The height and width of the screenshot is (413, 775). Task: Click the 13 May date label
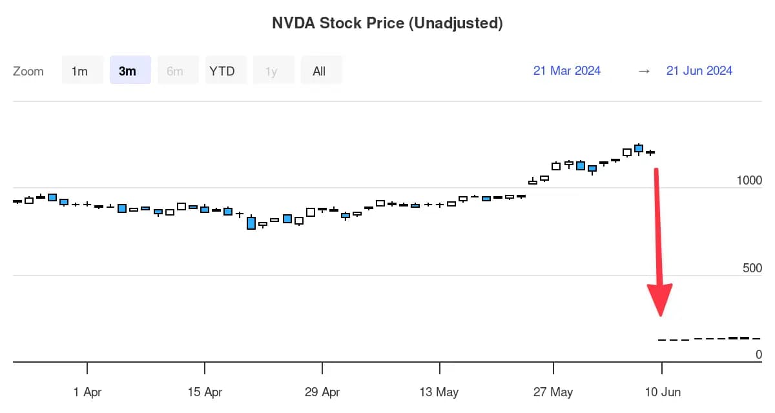click(x=439, y=392)
